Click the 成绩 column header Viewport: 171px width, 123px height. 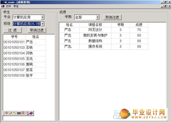click(139, 25)
